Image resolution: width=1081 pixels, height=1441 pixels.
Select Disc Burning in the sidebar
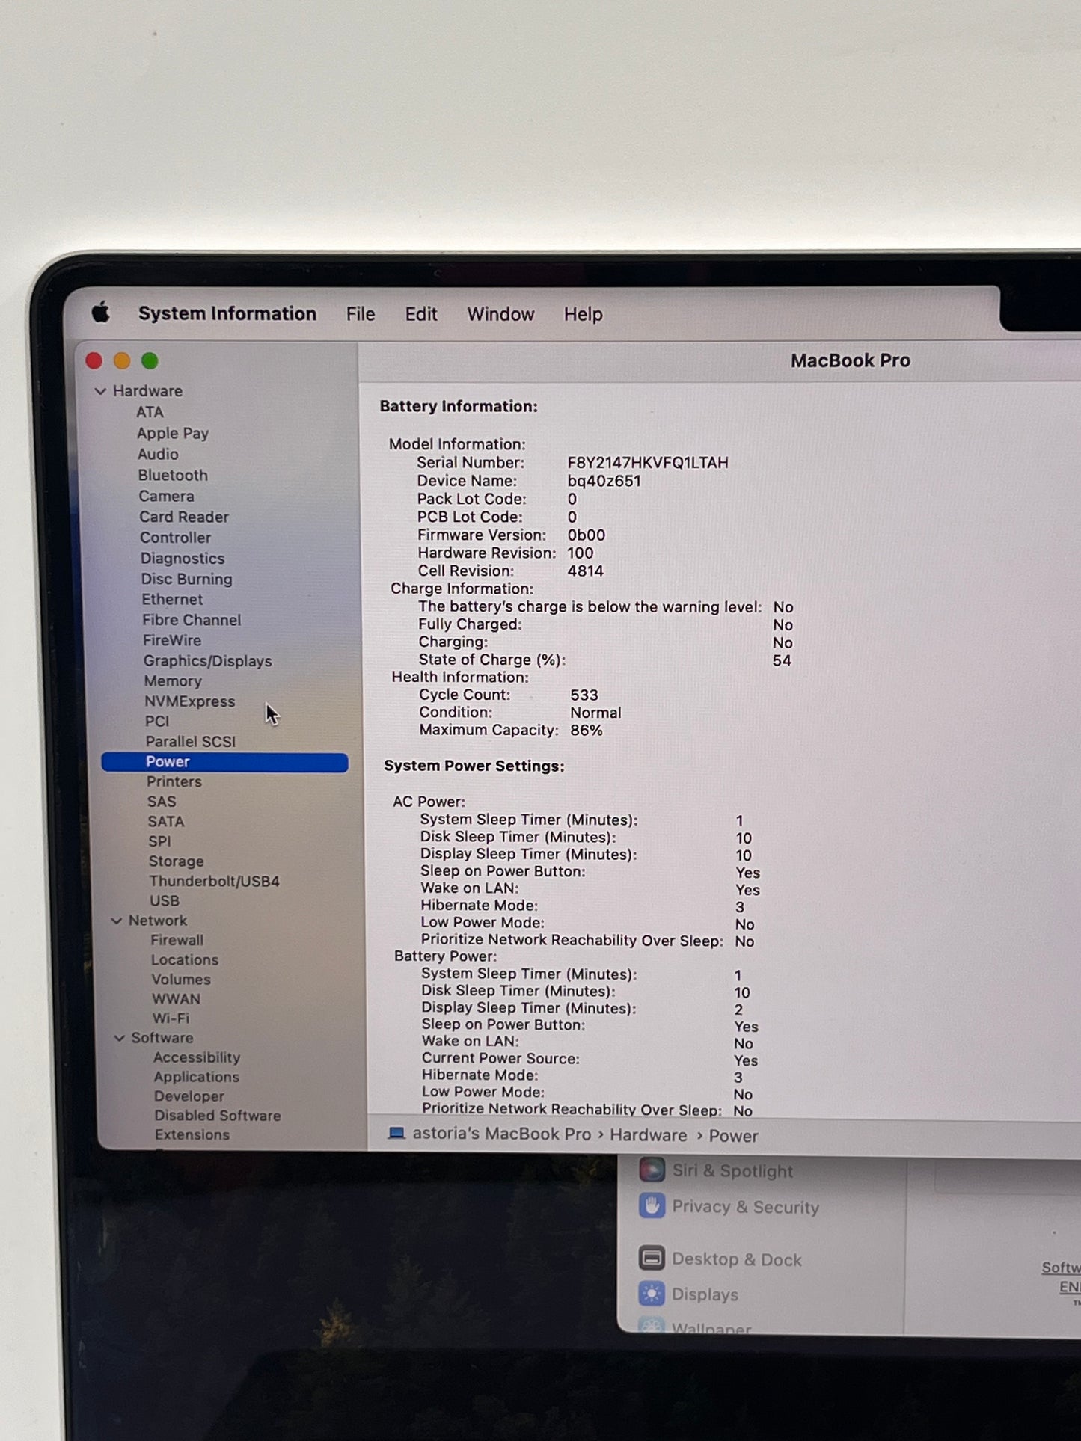(187, 579)
